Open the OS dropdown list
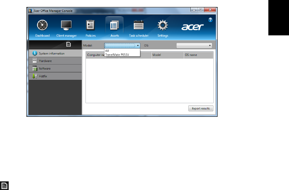The height and width of the screenshot is (190, 289). click(194, 46)
